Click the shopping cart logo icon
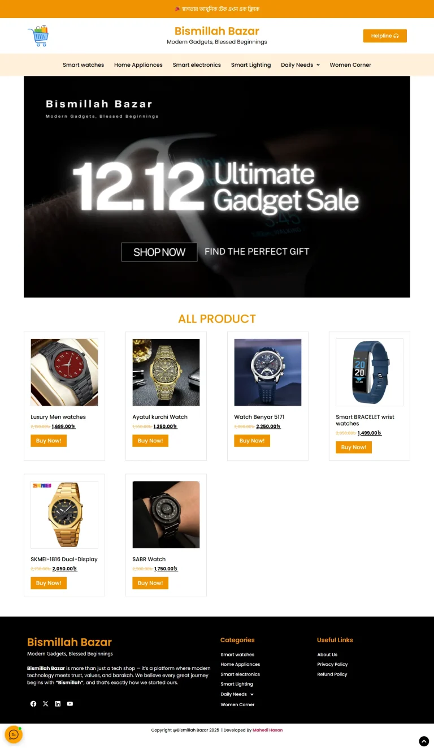Viewport: 434px width, 748px height. coord(38,36)
